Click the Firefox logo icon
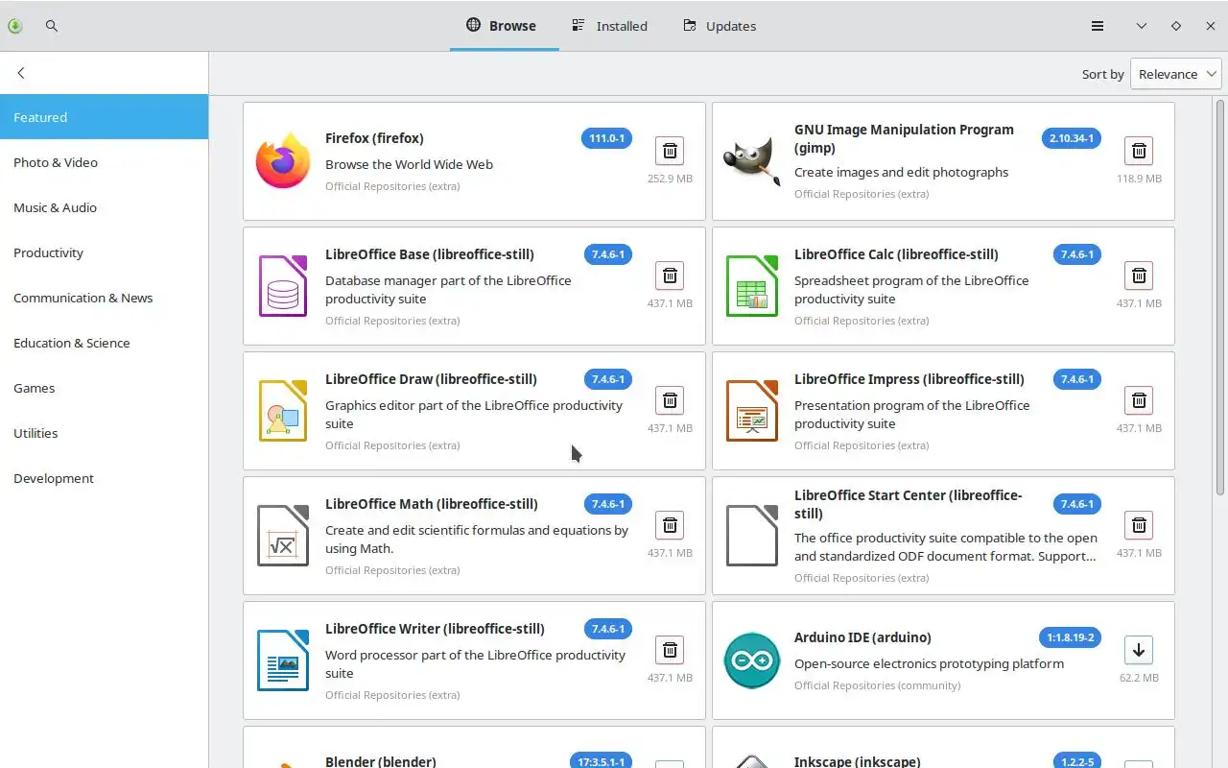Screen dimensions: 1228x768 pyautogui.click(x=283, y=161)
